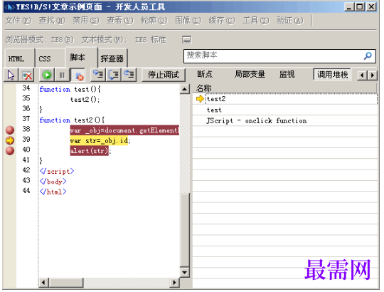Screen dimensions: 384x292
Task: Click 名称 column header
Action: click(284, 88)
